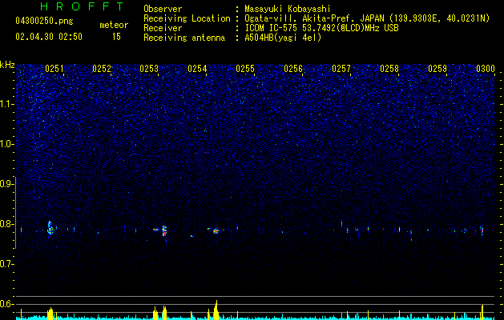Click the date stamp 02.04.30 02:50
504x320 pixels.
[49, 37]
